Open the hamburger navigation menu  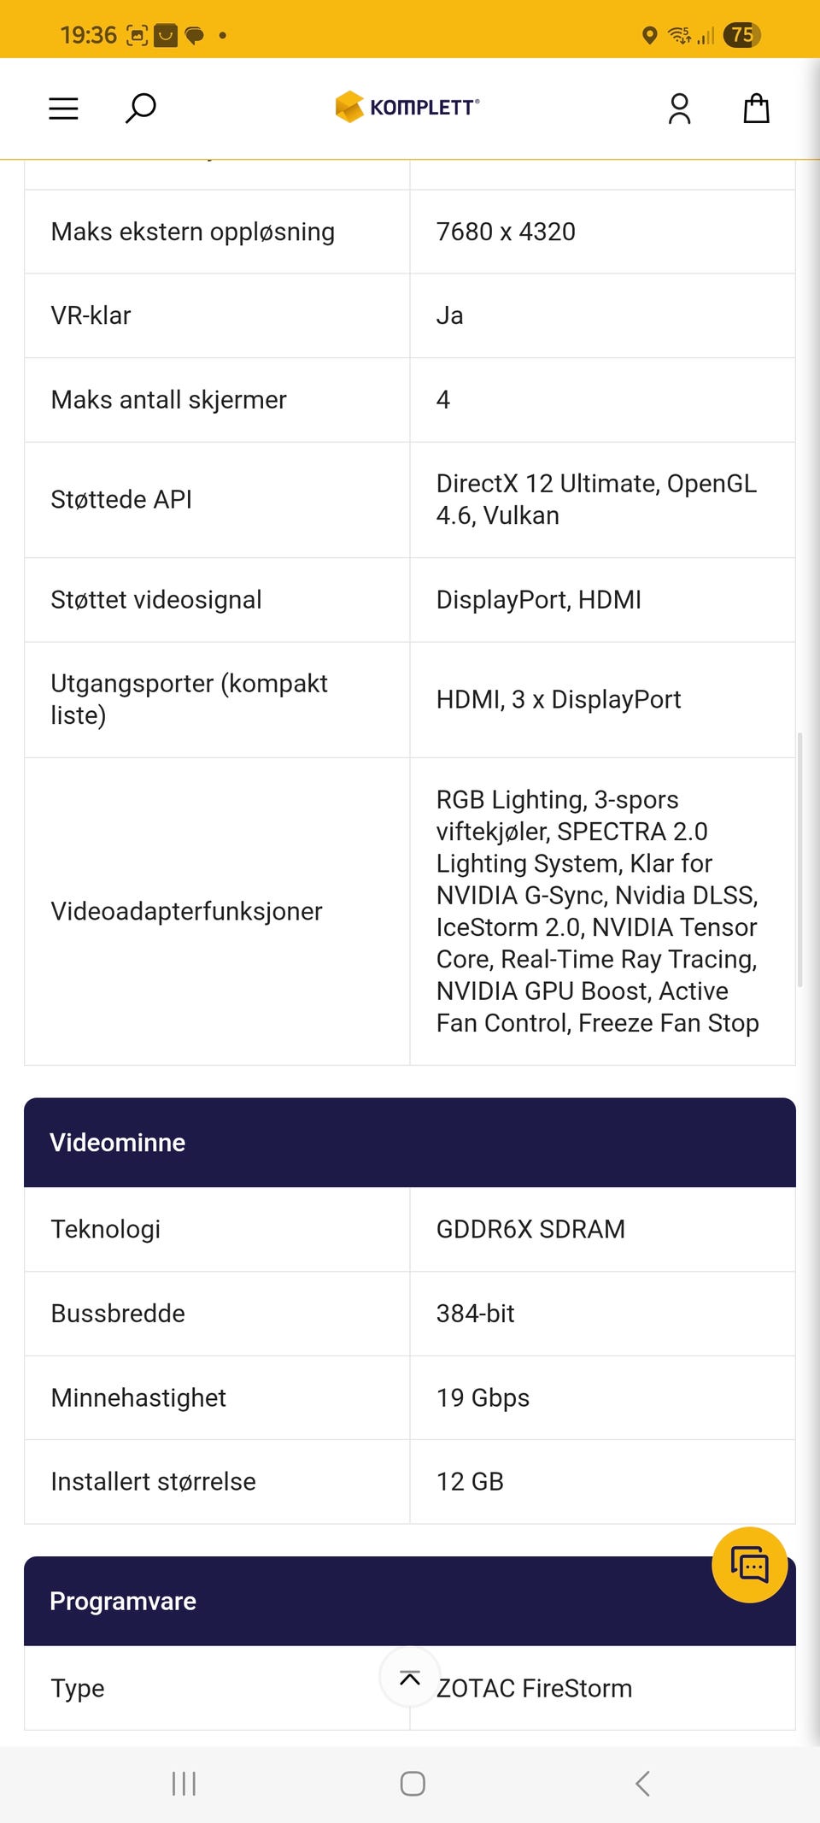pyautogui.click(x=63, y=109)
